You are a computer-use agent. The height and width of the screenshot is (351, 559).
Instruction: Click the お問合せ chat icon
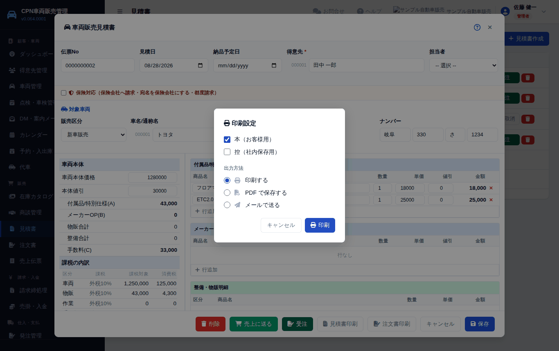tap(317, 11)
